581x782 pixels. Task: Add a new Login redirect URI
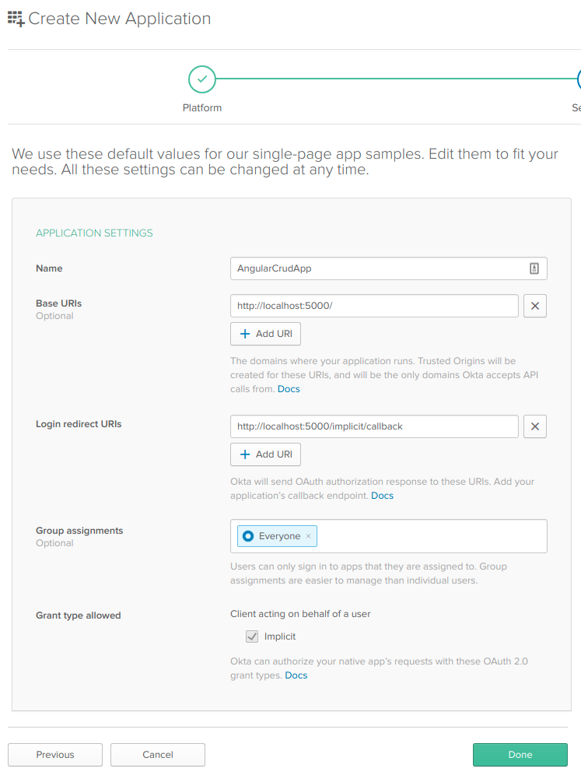click(265, 454)
